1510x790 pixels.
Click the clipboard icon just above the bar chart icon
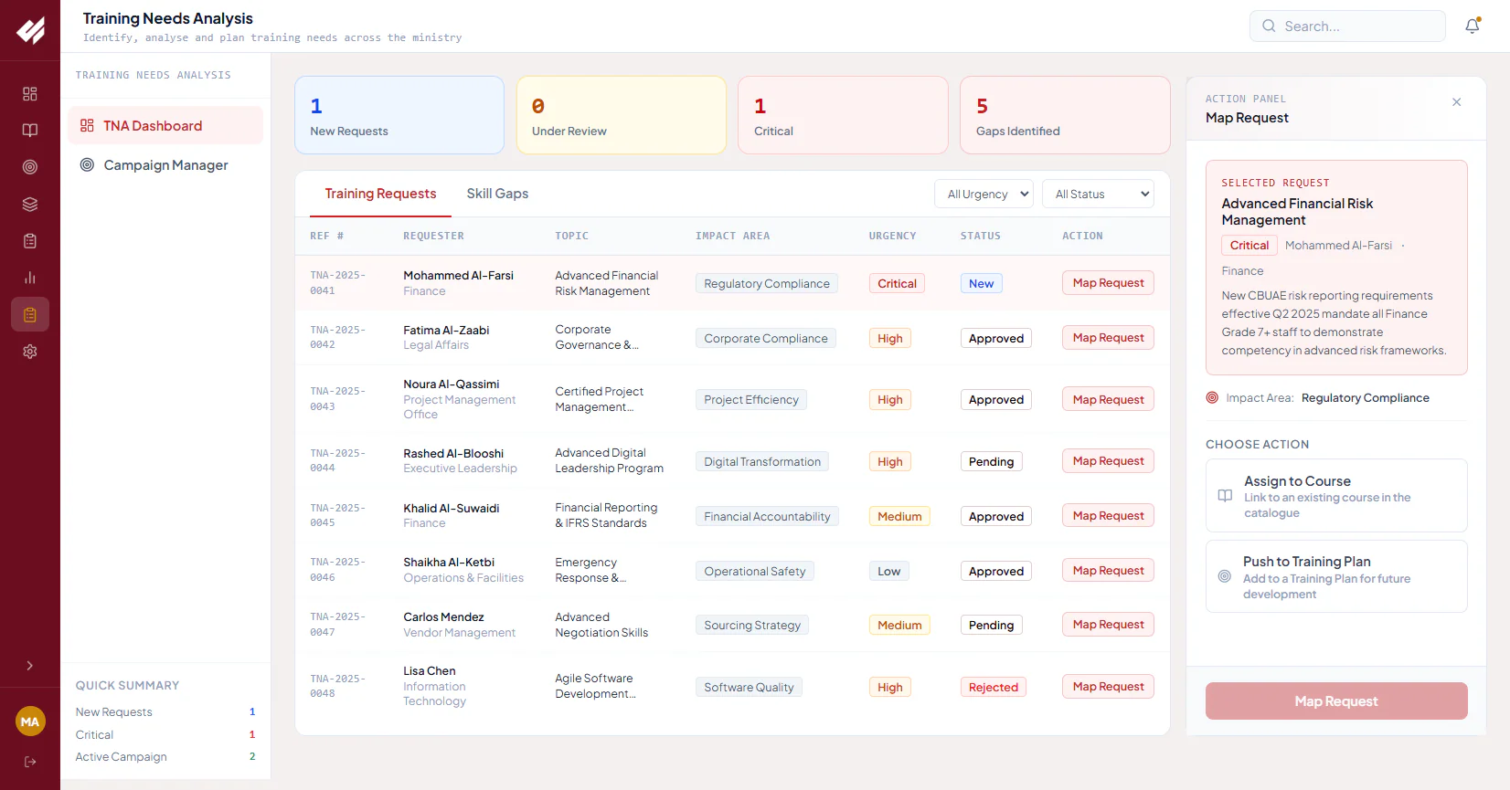(30, 241)
